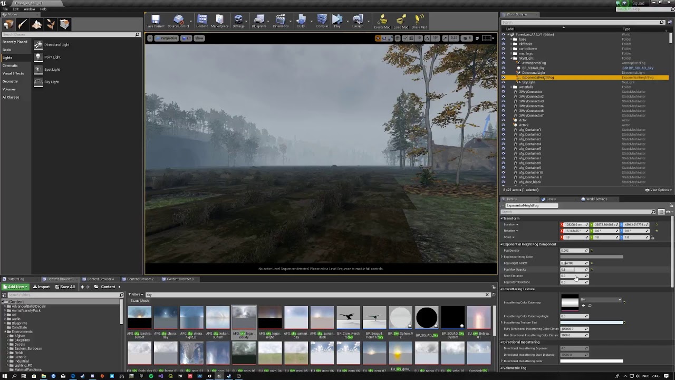Open the Marketplace from the toolbar
This screenshot has height=380, width=675.
click(220, 21)
